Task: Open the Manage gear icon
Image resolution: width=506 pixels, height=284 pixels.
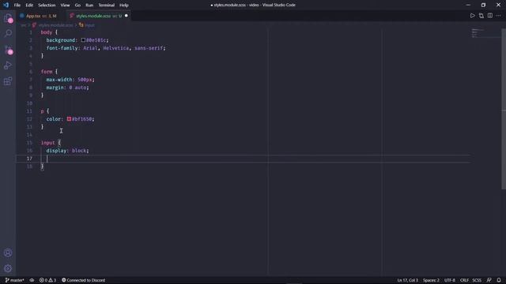Action: click(8, 268)
